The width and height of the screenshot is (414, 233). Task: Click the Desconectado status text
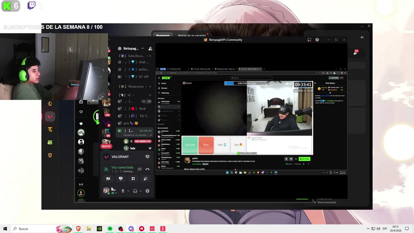tap(327, 202)
